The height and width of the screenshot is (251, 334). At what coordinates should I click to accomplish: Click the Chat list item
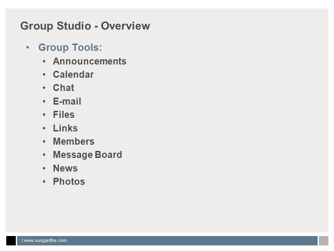(x=63, y=88)
